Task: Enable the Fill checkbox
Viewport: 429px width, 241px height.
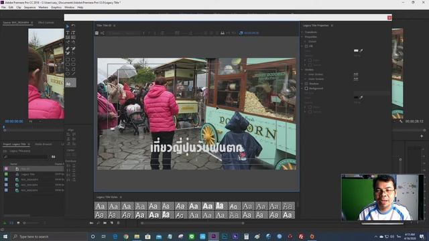Action: tap(306, 46)
